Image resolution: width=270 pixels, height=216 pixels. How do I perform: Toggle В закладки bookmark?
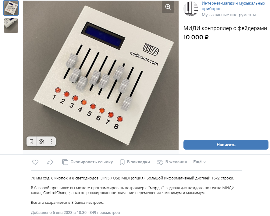point(135,162)
